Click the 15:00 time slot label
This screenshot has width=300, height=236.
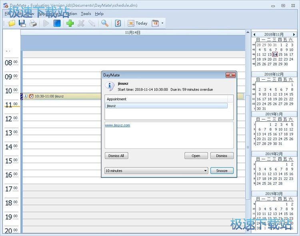(11, 161)
